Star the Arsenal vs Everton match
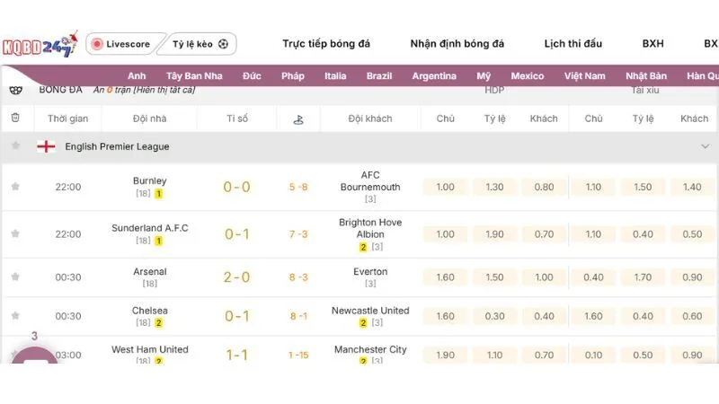Image resolution: width=719 pixels, height=404 pixels. click(15, 277)
